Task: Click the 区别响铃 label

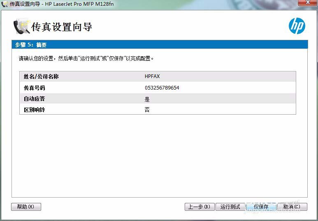Action: pyautogui.click(x=34, y=110)
